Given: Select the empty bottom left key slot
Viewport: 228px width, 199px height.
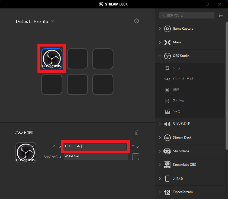Looking at the screenshot, I should pos(52,84).
